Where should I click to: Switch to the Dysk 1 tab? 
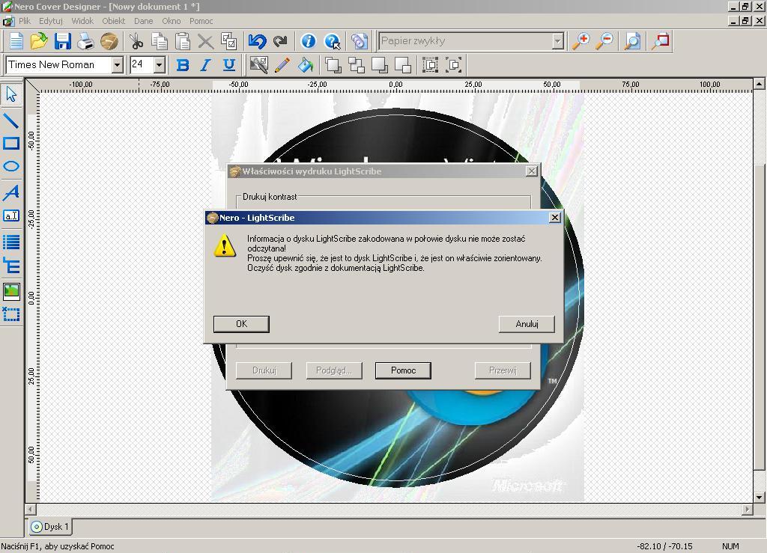(49, 527)
